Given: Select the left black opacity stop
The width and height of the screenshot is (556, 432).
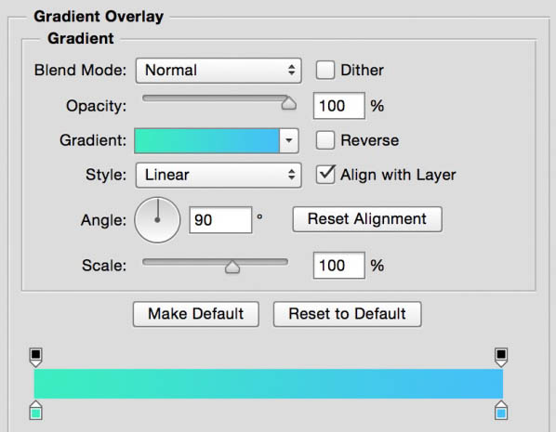Looking at the screenshot, I should click(x=36, y=358).
